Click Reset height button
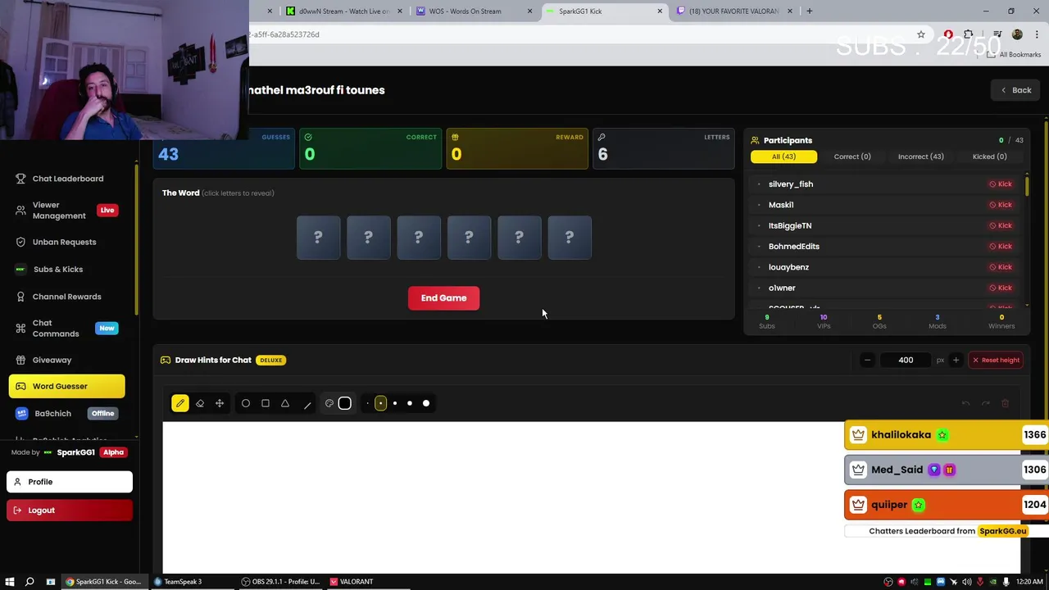 [996, 360]
